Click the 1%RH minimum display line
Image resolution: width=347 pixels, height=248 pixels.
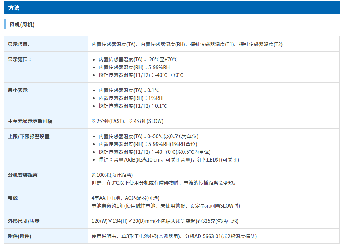coord(131,98)
